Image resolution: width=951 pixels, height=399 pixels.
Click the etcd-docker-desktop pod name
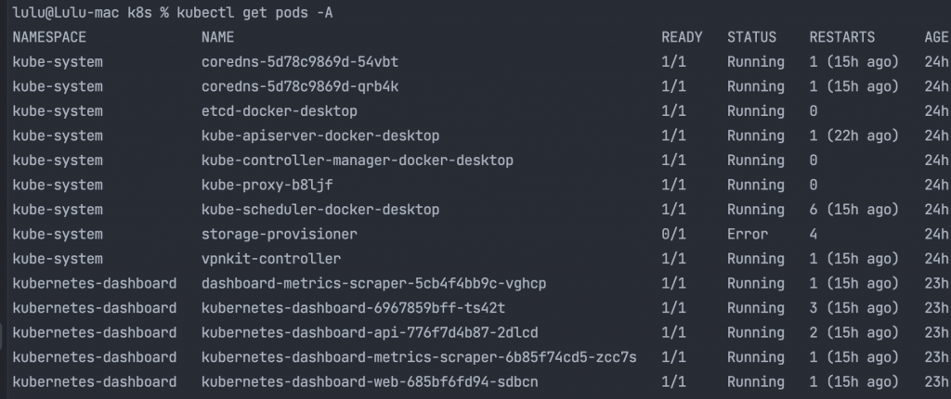tap(280, 111)
